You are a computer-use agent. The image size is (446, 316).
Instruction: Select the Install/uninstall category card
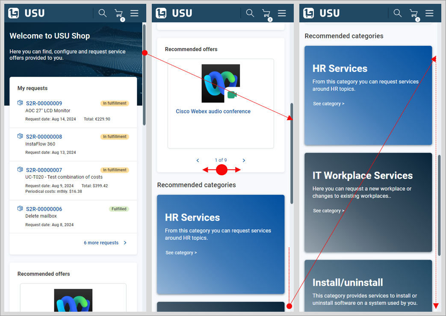click(x=368, y=286)
